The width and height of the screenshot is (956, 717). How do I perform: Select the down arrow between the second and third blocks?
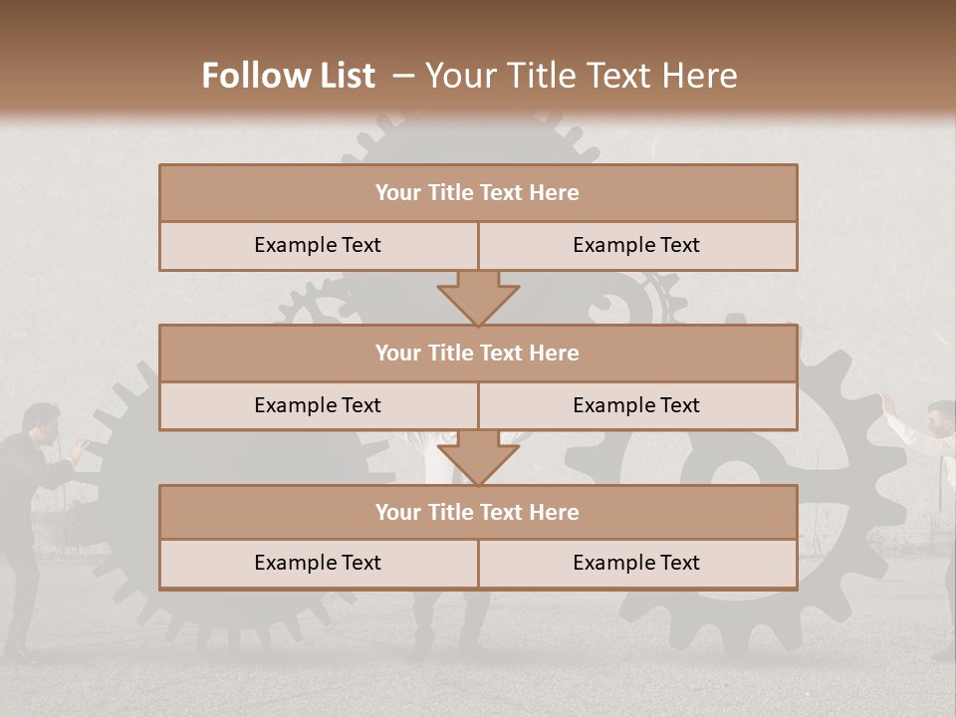[478, 458]
